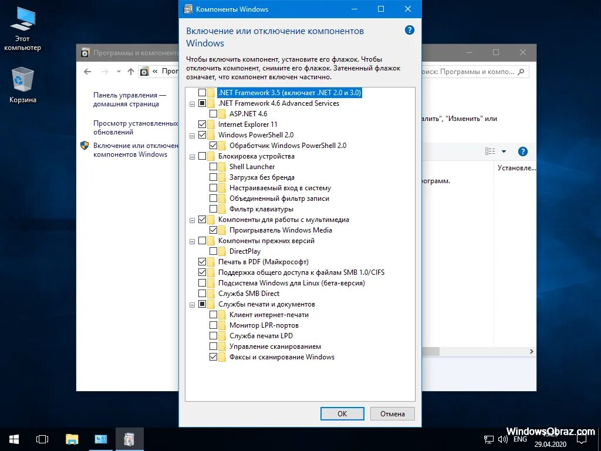Collapse .NET Framework 4.6 Advanced Services node
The image size is (601, 451).
pos(193,104)
